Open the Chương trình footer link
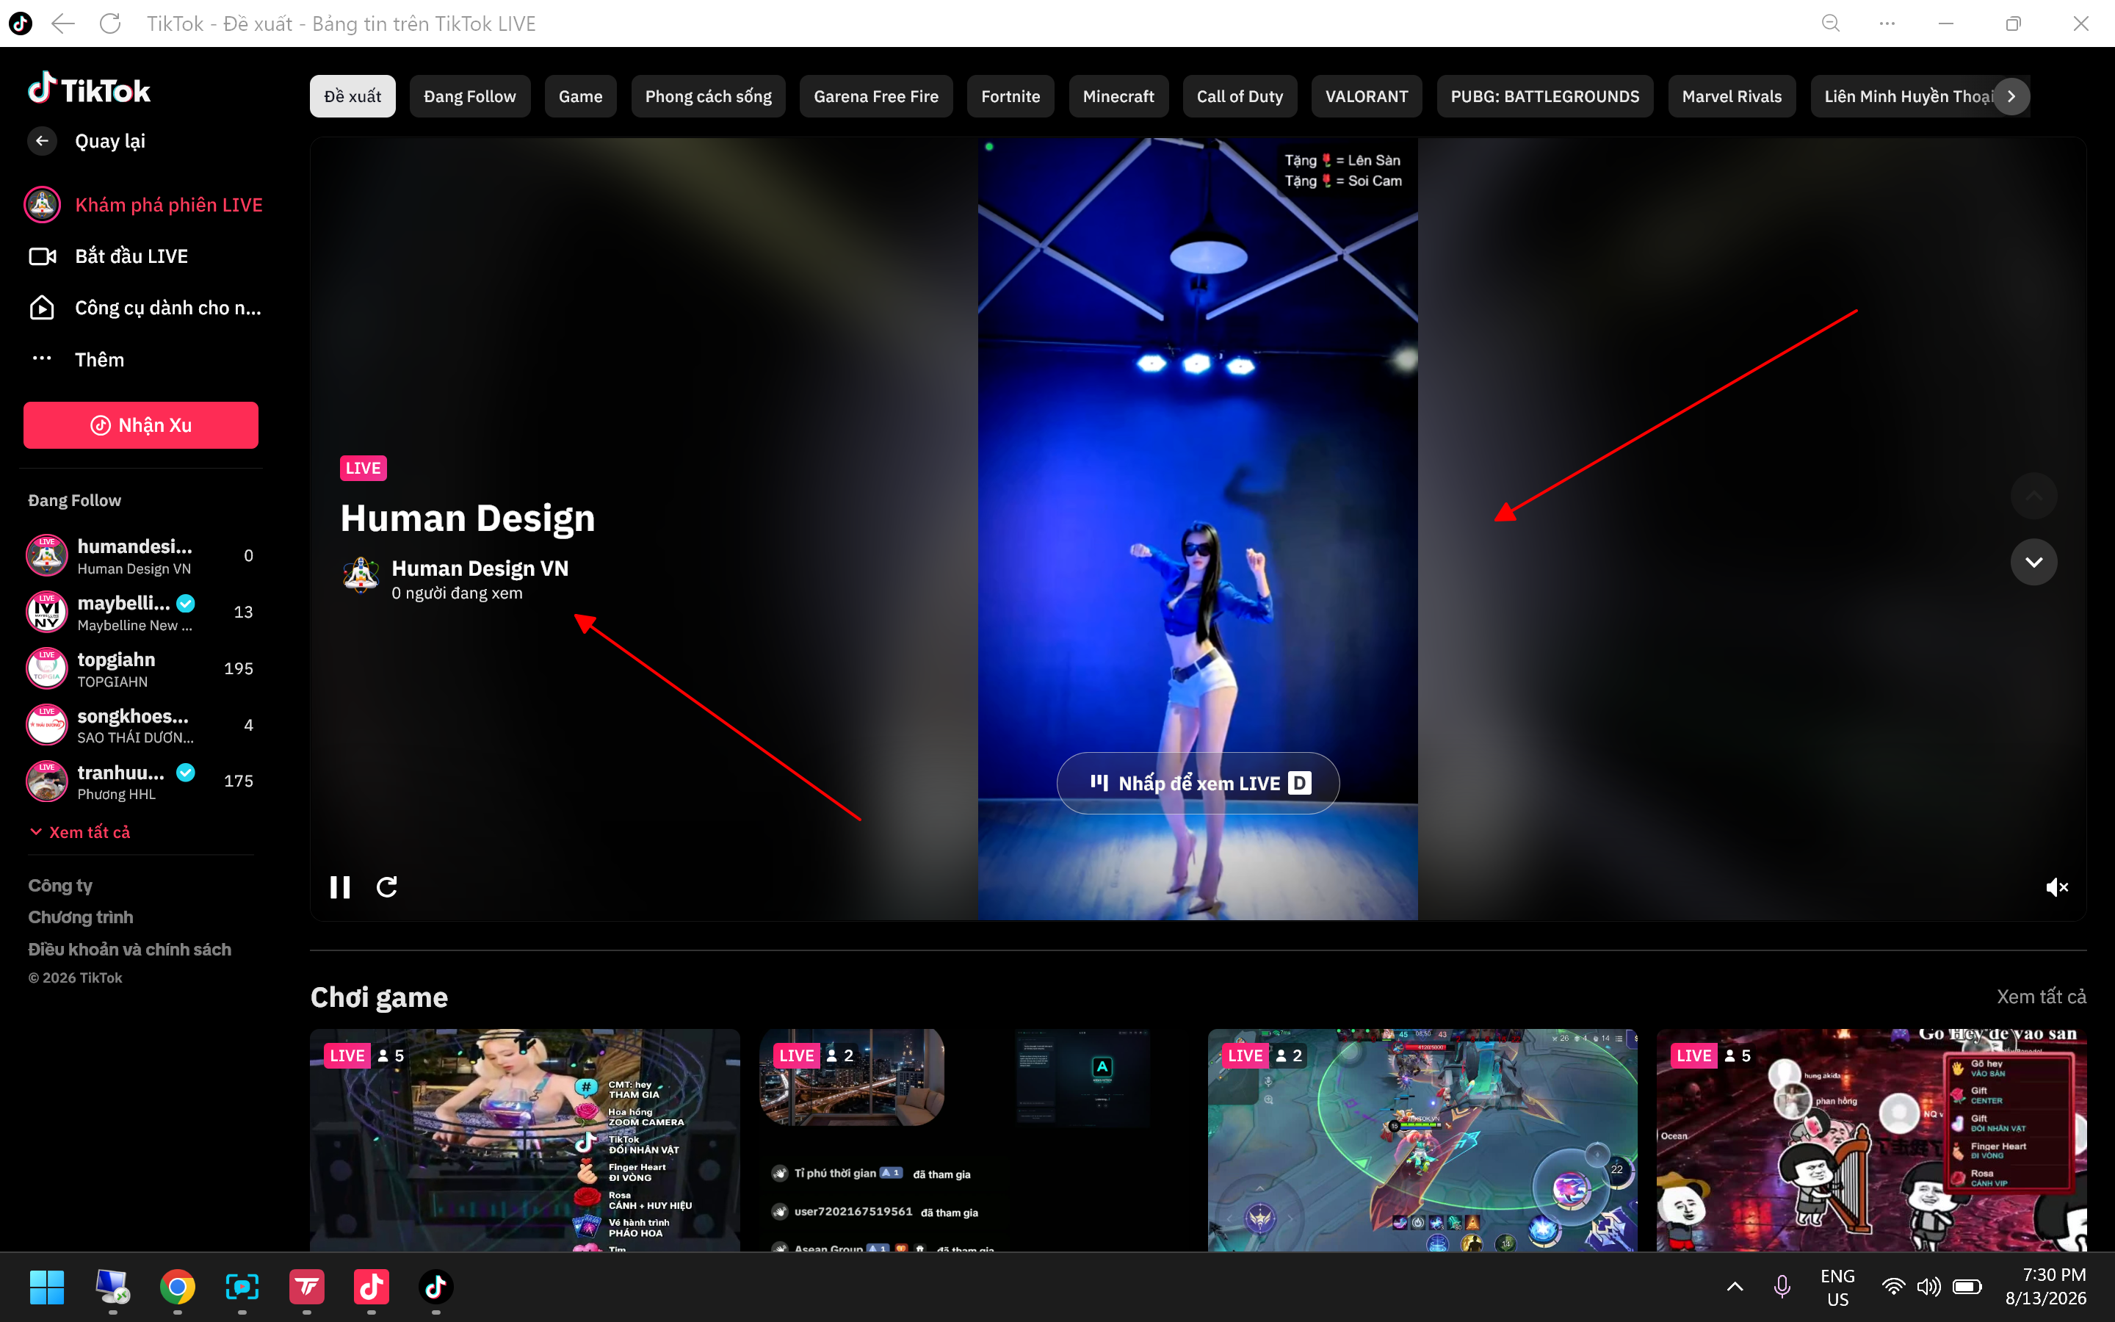2115x1322 pixels. click(x=80, y=917)
